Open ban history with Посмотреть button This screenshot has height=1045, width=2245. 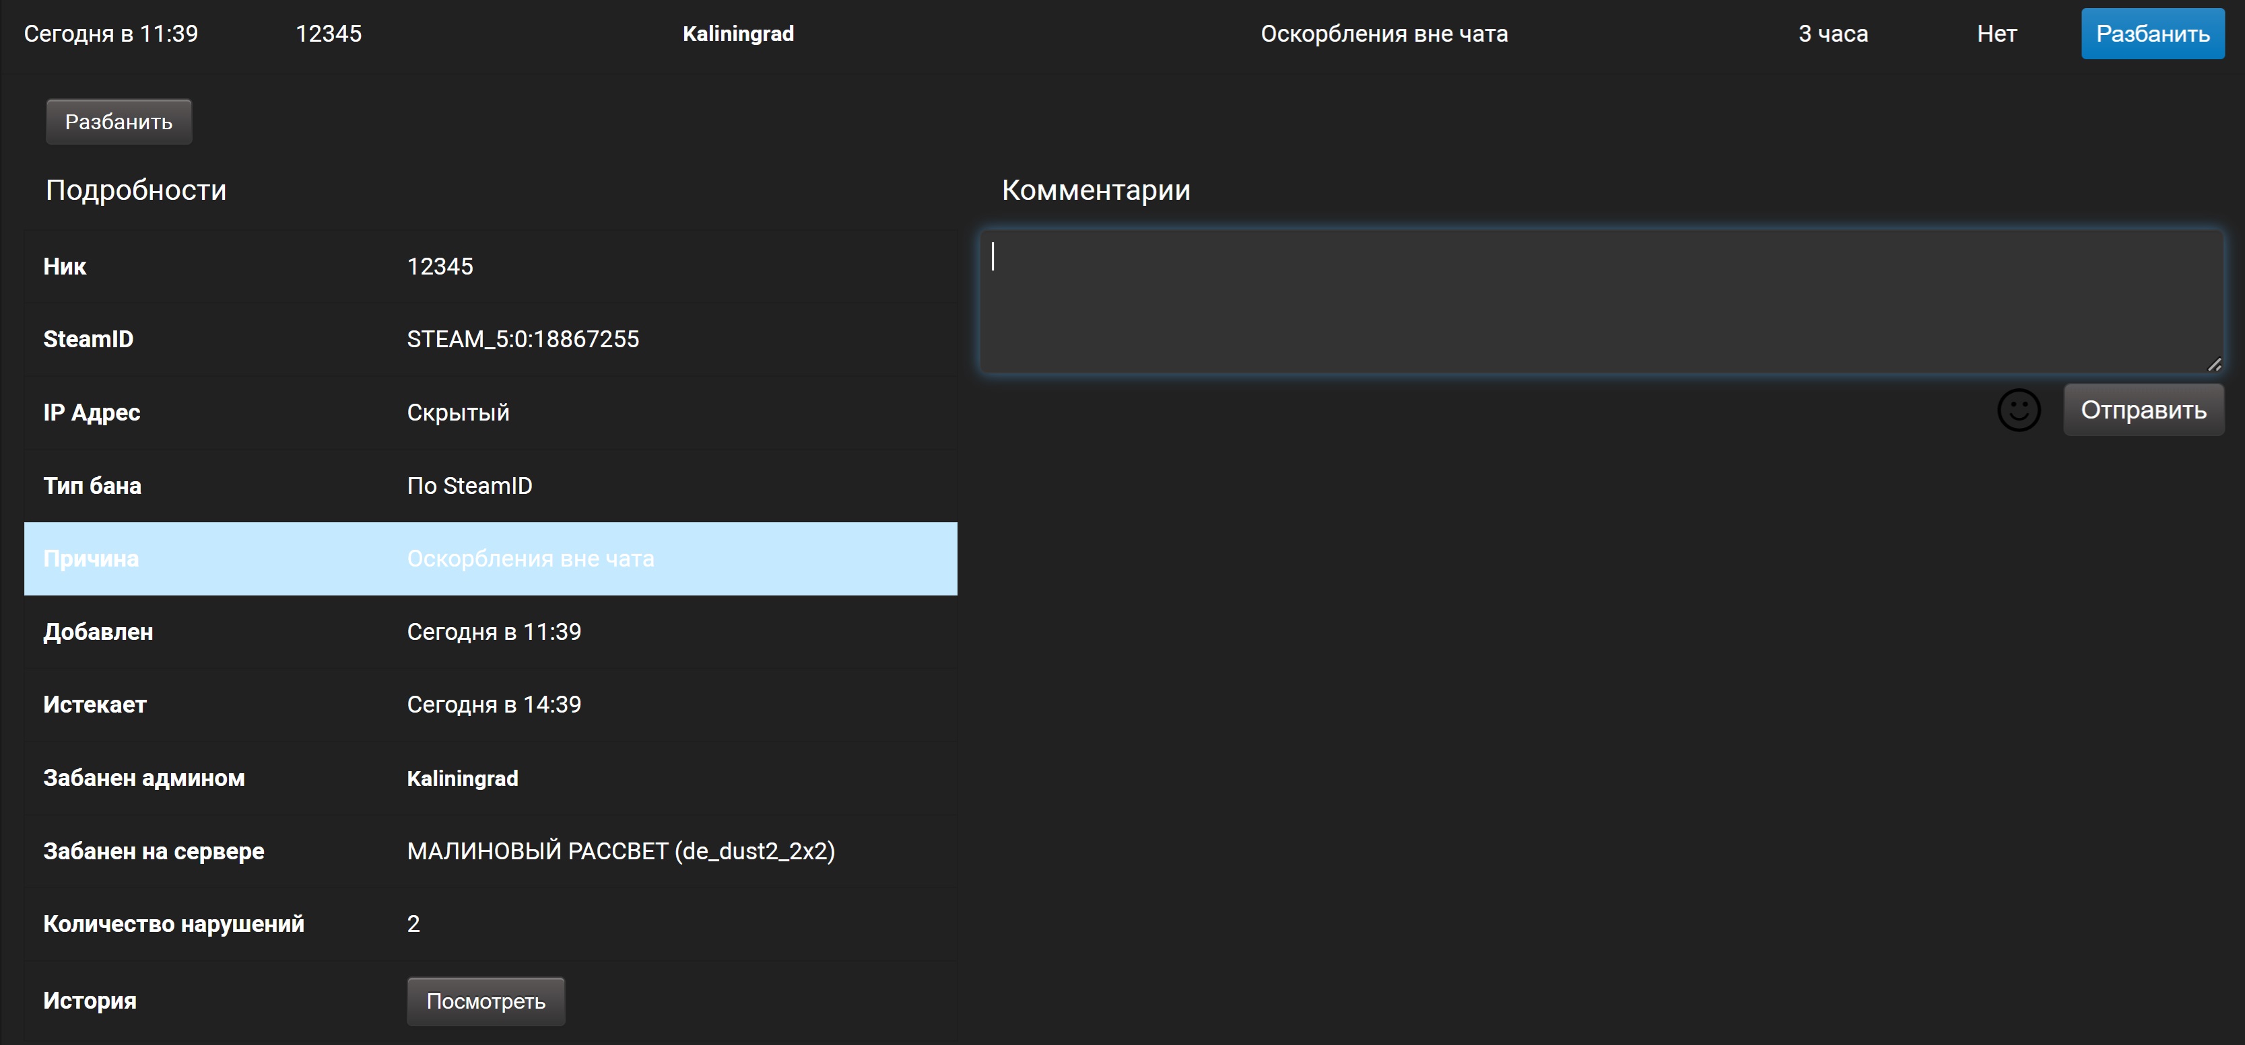tap(485, 1001)
